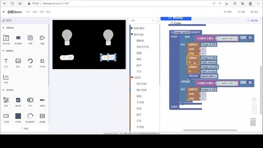Select the text-area widget icon
This screenshot has width=263, height=148.
[x=42, y=61]
